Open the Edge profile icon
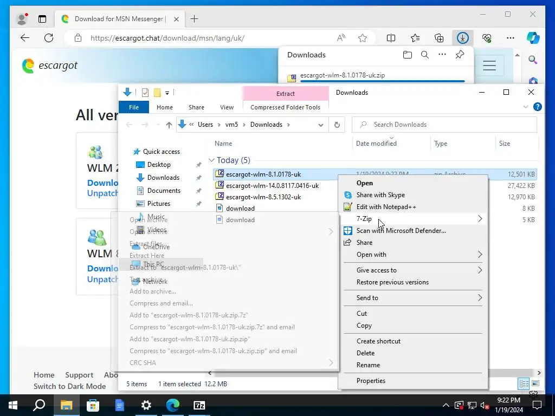 click(22, 19)
